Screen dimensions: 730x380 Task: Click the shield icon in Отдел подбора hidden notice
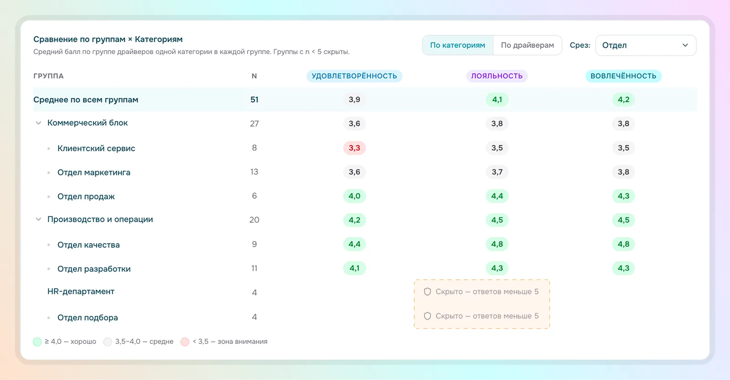pos(428,316)
